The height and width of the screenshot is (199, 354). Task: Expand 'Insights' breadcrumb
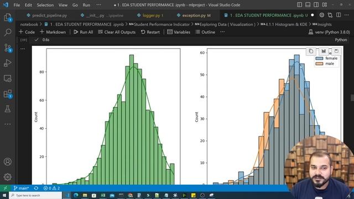(322, 24)
